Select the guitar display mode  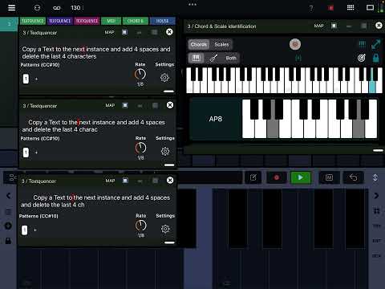pyautogui.click(x=213, y=58)
